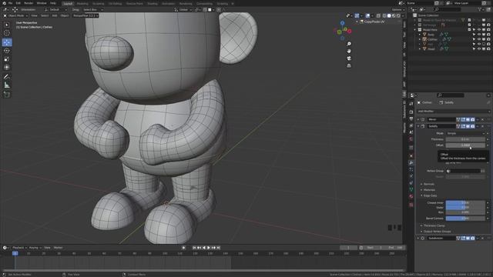Select the Add Cube tool

click(x=7, y=94)
